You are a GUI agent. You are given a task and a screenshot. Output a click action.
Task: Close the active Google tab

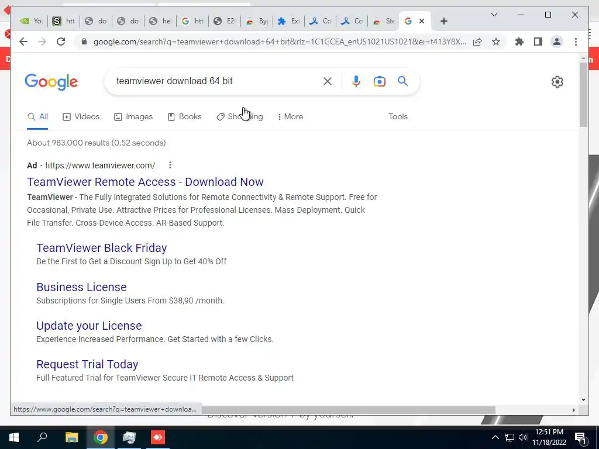pos(422,21)
